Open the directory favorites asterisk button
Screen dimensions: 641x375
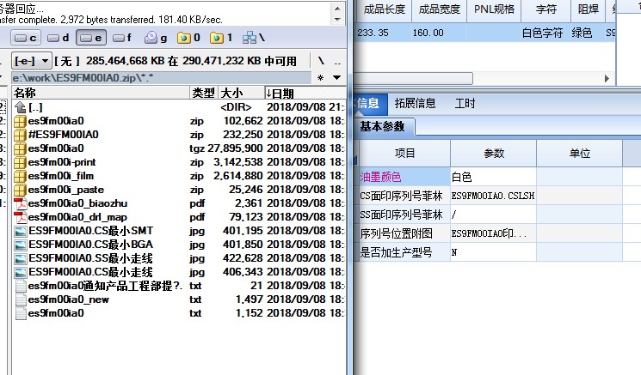point(320,77)
